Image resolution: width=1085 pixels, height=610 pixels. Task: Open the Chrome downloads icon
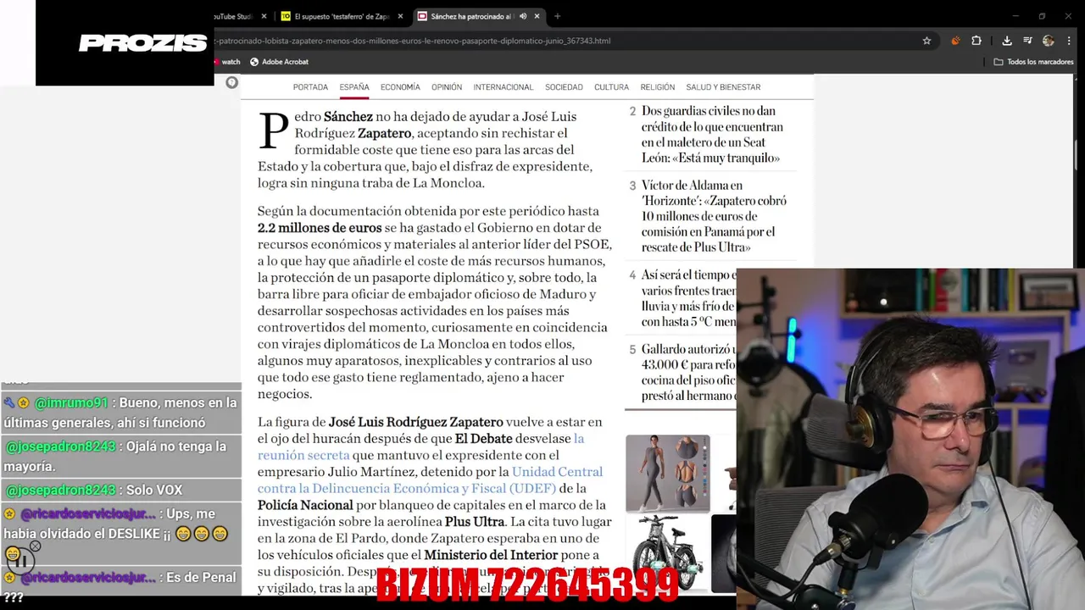pyautogui.click(x=1007, y=41)
